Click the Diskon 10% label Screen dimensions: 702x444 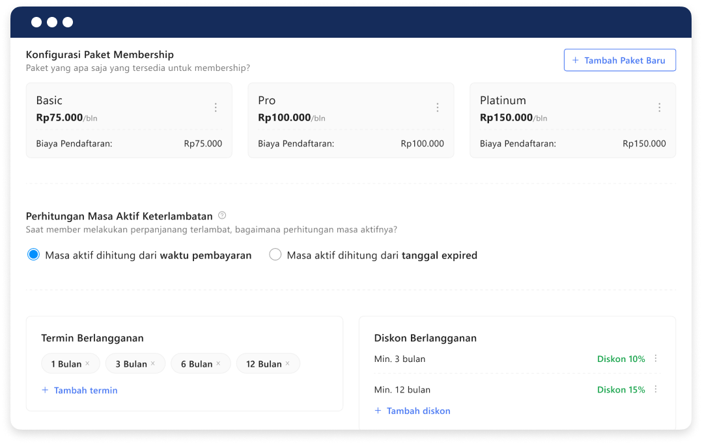point(621,359)
